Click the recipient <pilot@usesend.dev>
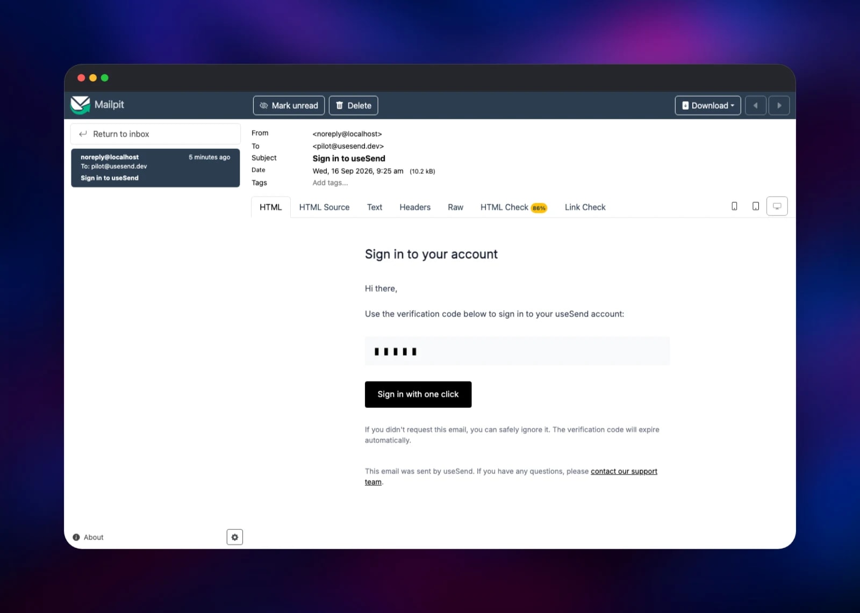The height and width of the screenshot is (613, 860). [x=348, y=146]
